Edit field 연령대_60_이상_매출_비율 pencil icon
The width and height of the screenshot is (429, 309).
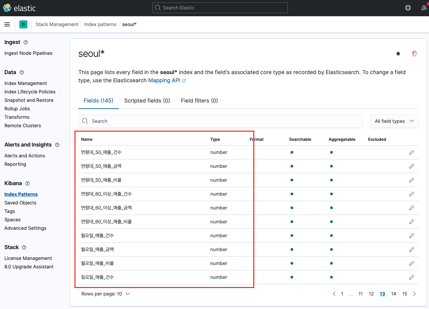(x=412, y=222)
